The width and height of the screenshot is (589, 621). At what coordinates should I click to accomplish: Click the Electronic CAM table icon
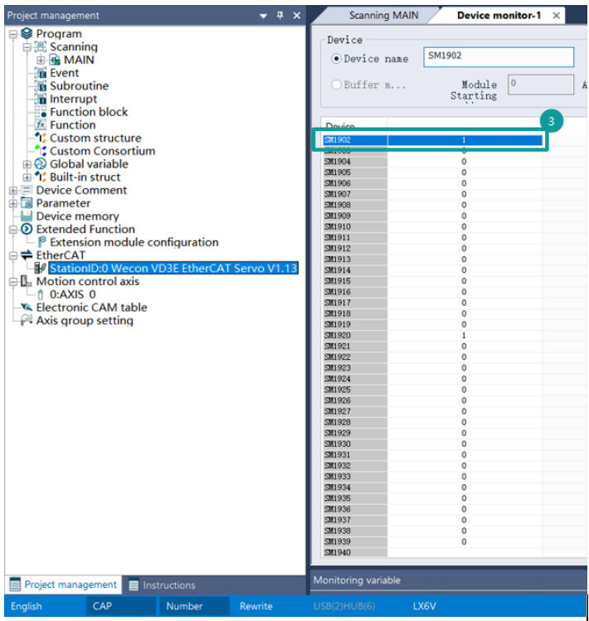(x=27, y=308)
